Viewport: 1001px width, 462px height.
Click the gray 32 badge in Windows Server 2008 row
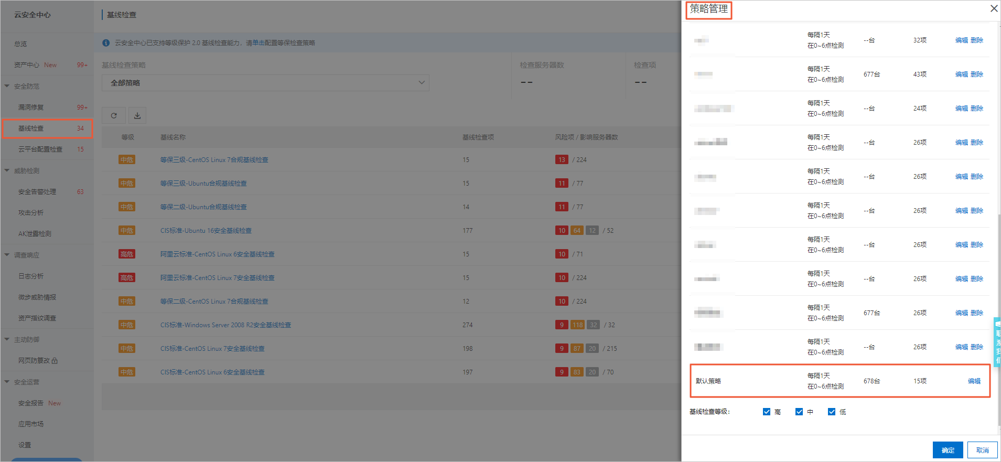[593, 325]
